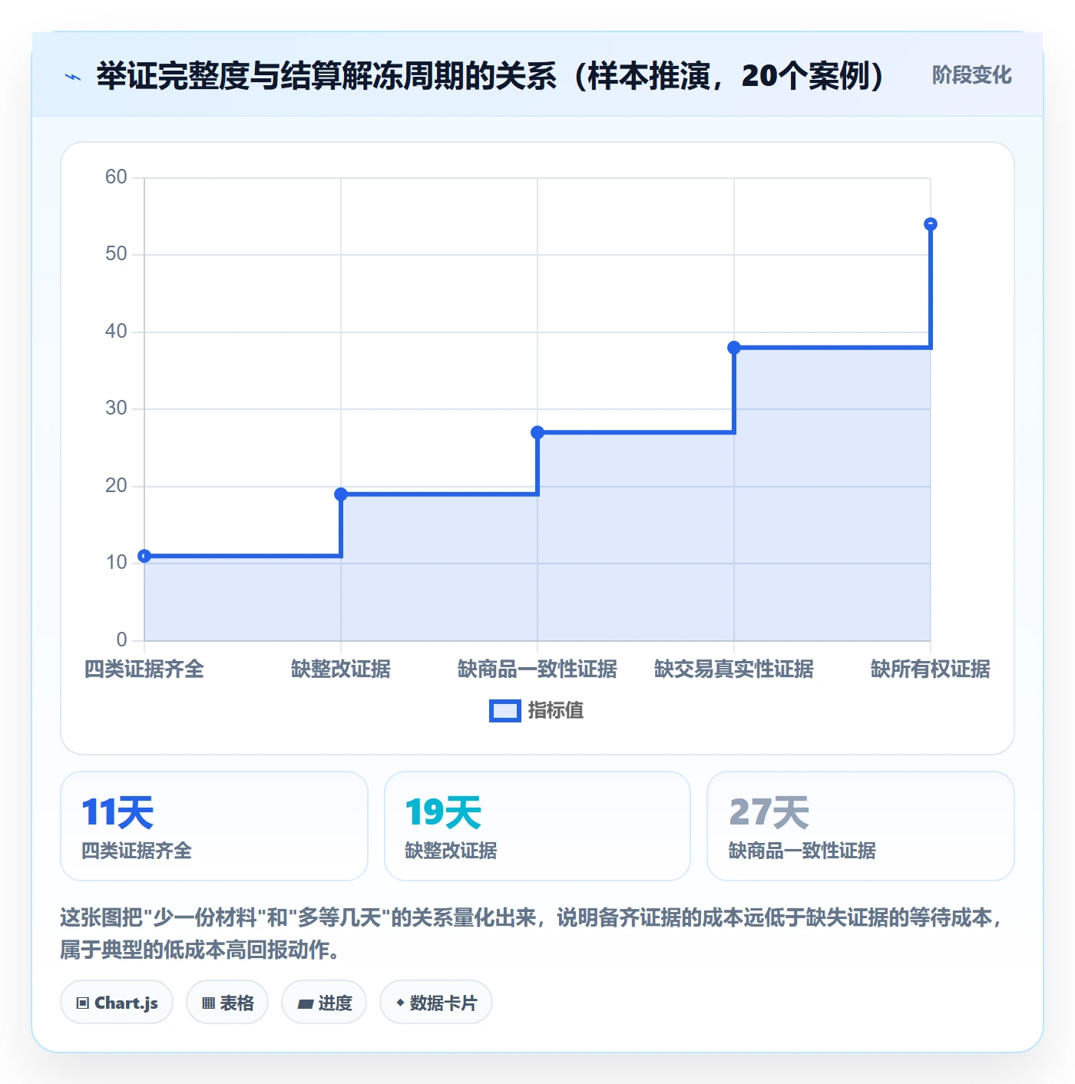Select the 缺所有权证据 data point at 54

tap(931, 224)
